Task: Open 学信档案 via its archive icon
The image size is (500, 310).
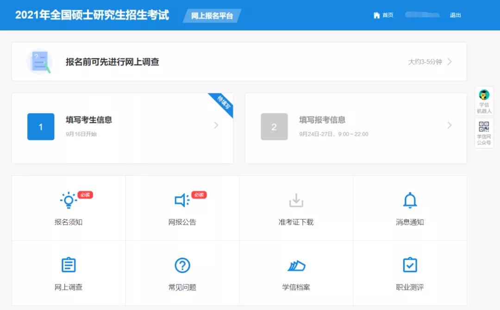Action: (x=296, y=265)
